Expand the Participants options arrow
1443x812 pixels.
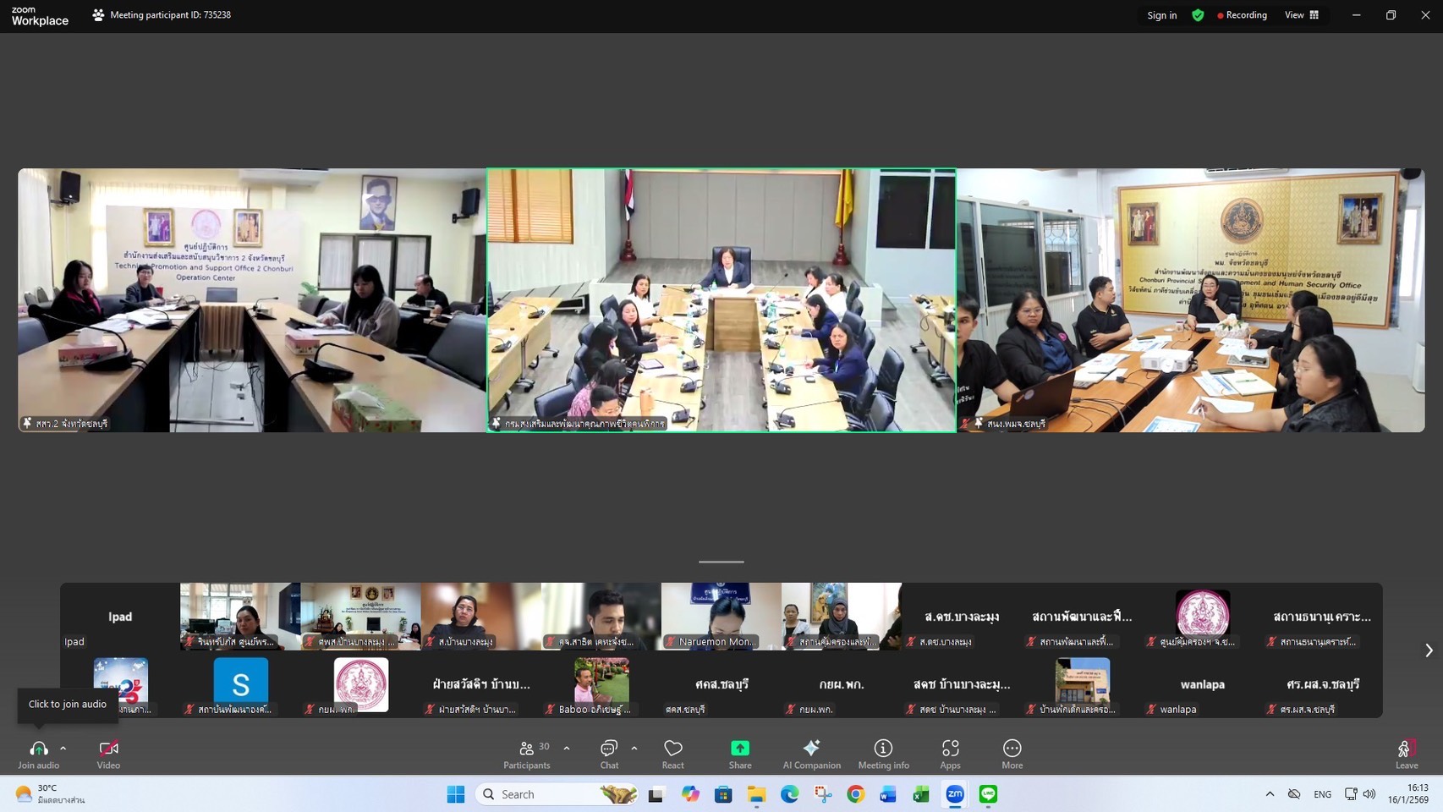click(567, 749)
